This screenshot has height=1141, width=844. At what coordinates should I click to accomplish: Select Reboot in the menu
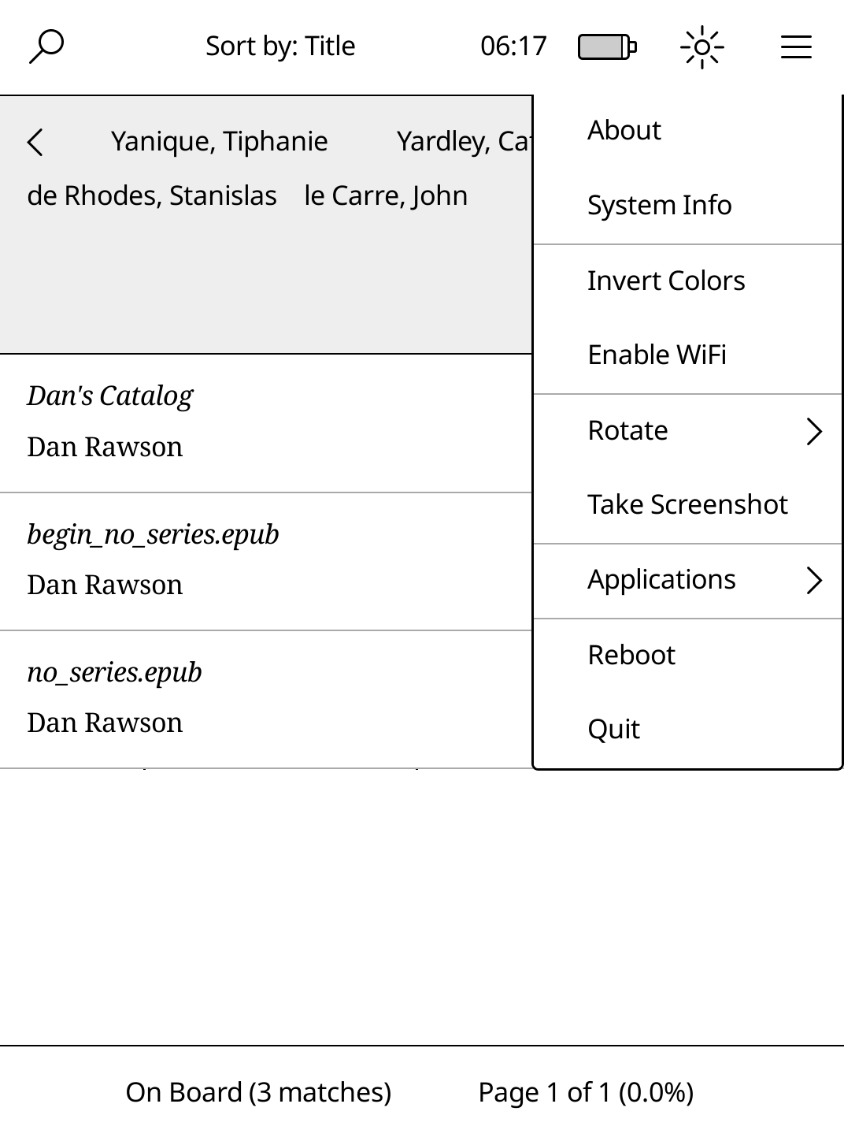tap(631, 656)
